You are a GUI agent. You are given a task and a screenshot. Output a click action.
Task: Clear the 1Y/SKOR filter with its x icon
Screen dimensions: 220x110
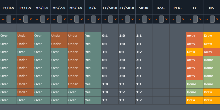coord(116,19)
